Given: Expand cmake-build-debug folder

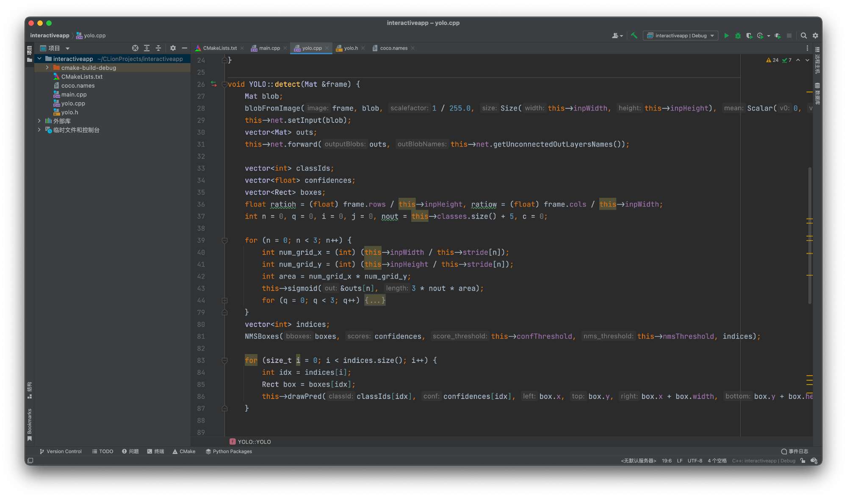Looking at the screenshot, I should (47, 68).
